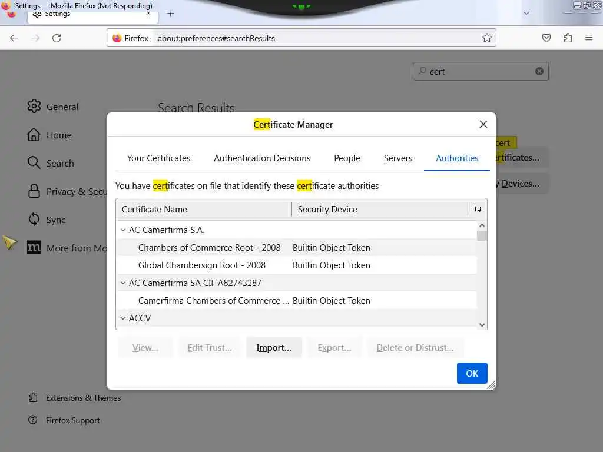Select Camerfirma Chambers of Commerce certificate
Screen dimensions: 603x452
tap(297, 301)
